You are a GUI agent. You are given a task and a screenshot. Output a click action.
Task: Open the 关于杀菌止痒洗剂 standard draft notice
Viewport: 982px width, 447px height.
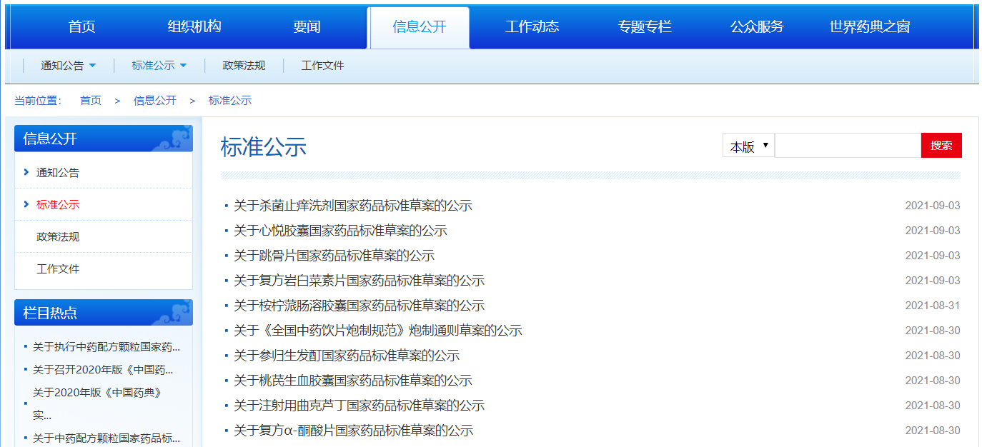tap(352, 206)
